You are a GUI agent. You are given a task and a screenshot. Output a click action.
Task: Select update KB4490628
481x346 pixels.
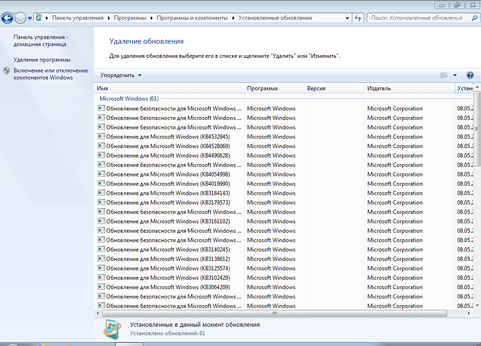click(168, 156)
